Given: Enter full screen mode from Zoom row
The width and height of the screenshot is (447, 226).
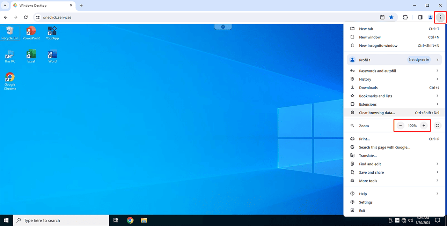Looking at the screenshot, I should point(438,126).
